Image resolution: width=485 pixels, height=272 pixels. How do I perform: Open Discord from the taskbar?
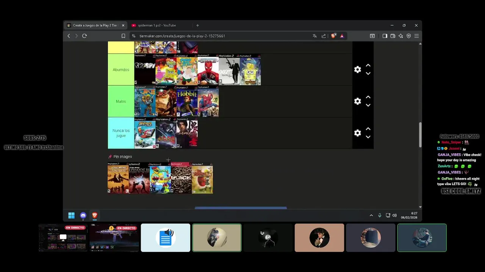tap(83, 215)
